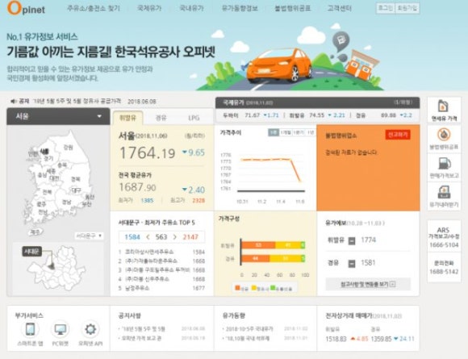Image resolution: width=468 pixels, height=359 pixels.
Task: Click the 휘발유 forecast minus icon
Action: click(352, 240)
